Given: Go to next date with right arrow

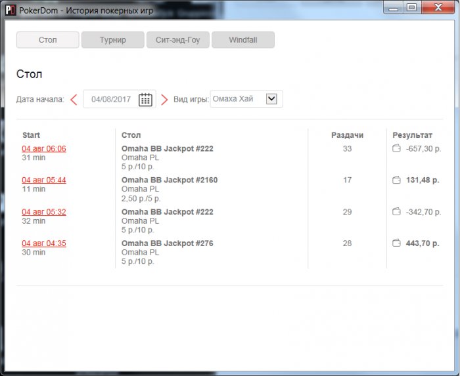Looking at the screenshot, I should (x=164, y=100).
